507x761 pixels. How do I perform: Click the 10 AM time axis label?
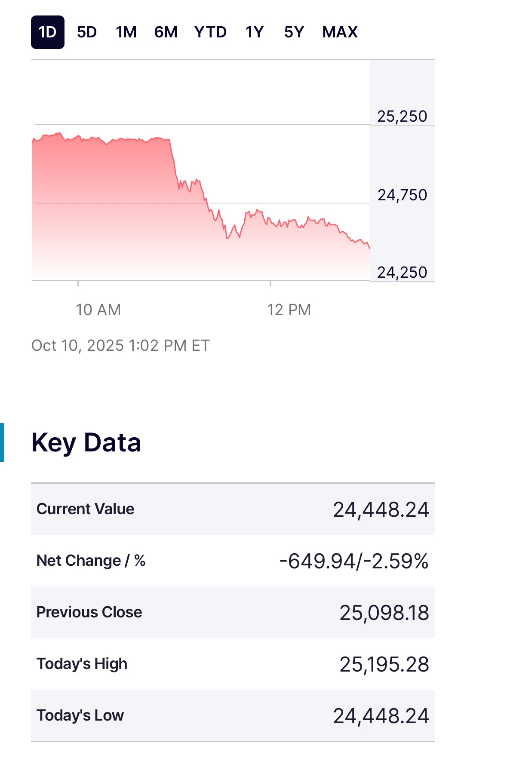click(98, 310)
